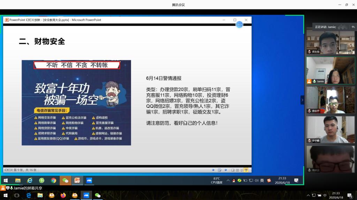Image resolution: width=357 pixels, height=200 pixels.
Task: Open PowerPoint in the shared screen taskbar
Action: (77, 181)
